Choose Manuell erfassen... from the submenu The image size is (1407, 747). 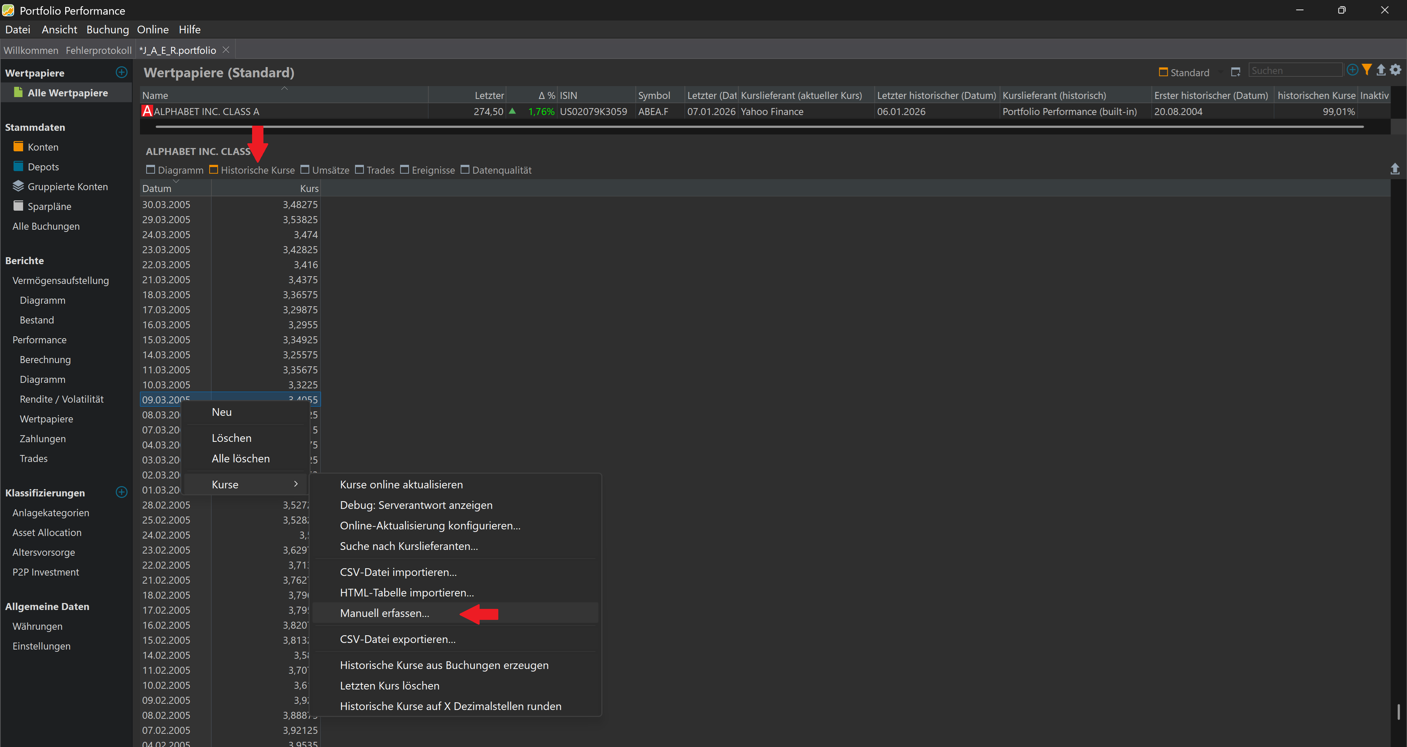[384, 613]
